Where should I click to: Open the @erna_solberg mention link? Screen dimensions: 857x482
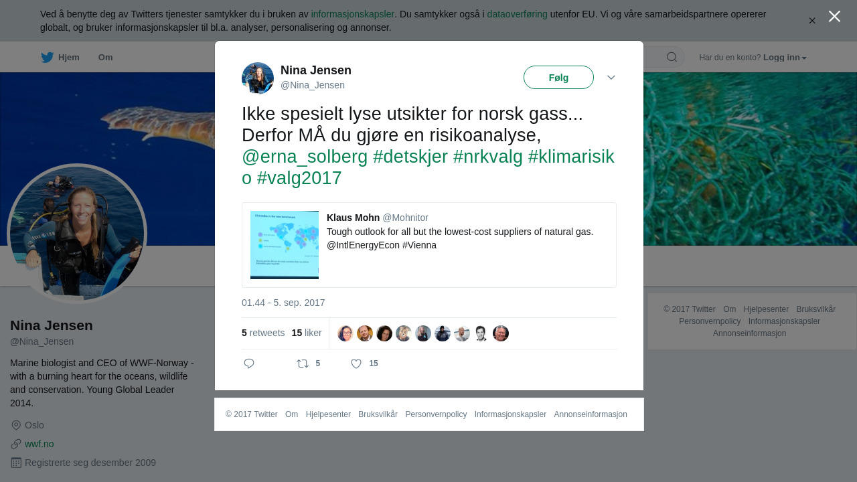[x=305, y=157]
